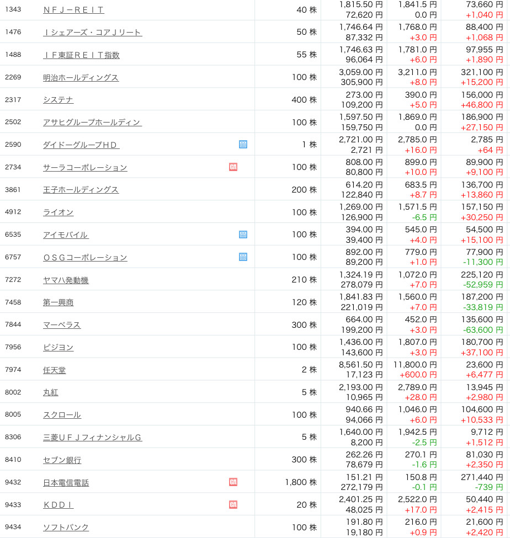Select stock code 9432
The image size is (510, 538).
[x=13, y=482]
